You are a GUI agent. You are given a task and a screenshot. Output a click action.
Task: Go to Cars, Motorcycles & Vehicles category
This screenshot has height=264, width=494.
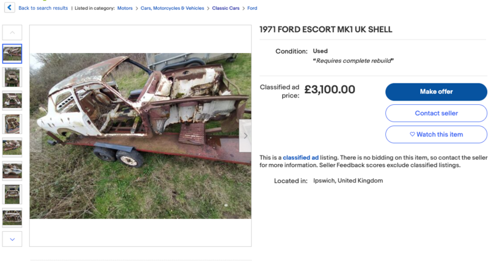pos(171,8)
